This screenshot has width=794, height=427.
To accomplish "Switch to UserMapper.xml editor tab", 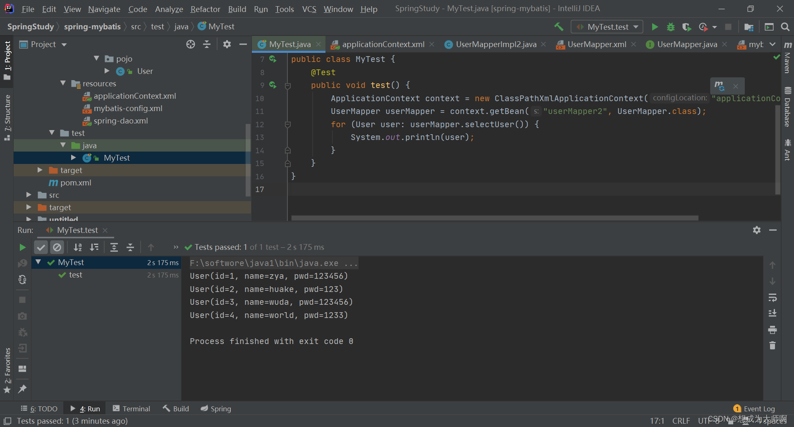I will click(x=596, y=44).
